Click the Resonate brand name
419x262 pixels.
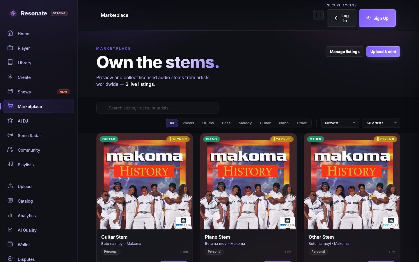pyautogui.click(x=34, y=13)
